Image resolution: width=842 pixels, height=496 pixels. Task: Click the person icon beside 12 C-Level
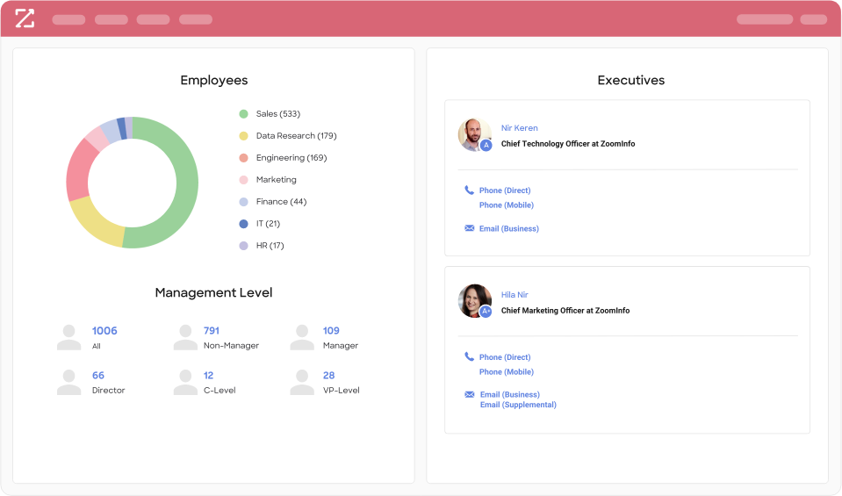click(185, 382)
